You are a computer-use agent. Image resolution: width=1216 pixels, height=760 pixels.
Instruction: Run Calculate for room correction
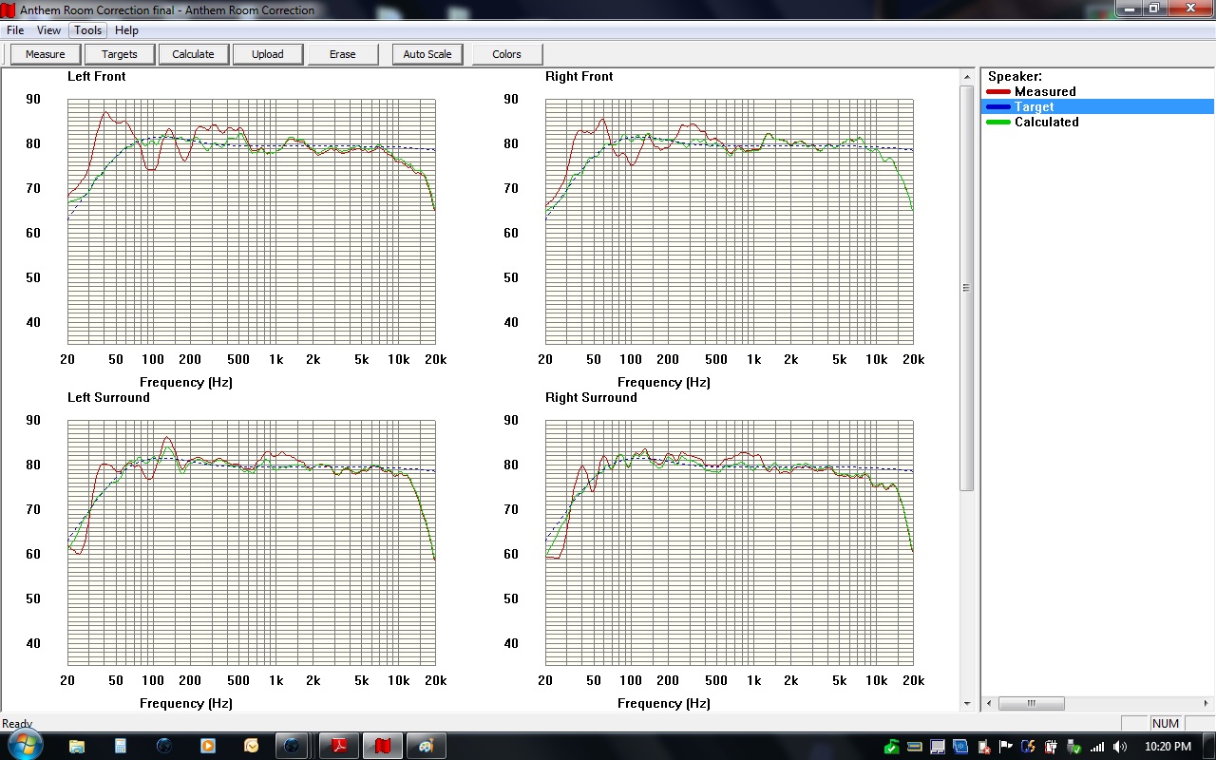pyautogui.click(x=194, y=54)
